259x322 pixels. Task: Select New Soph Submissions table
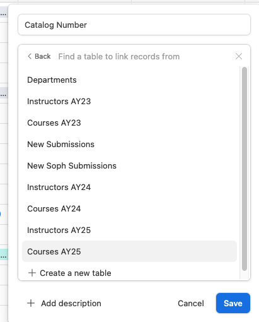click(x=129, y=166)
